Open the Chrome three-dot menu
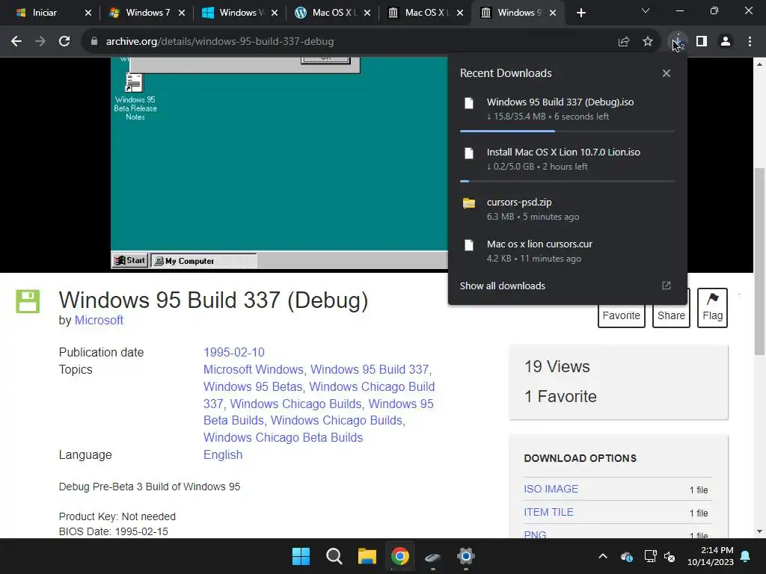766x574 pixels. coord(750,42)
